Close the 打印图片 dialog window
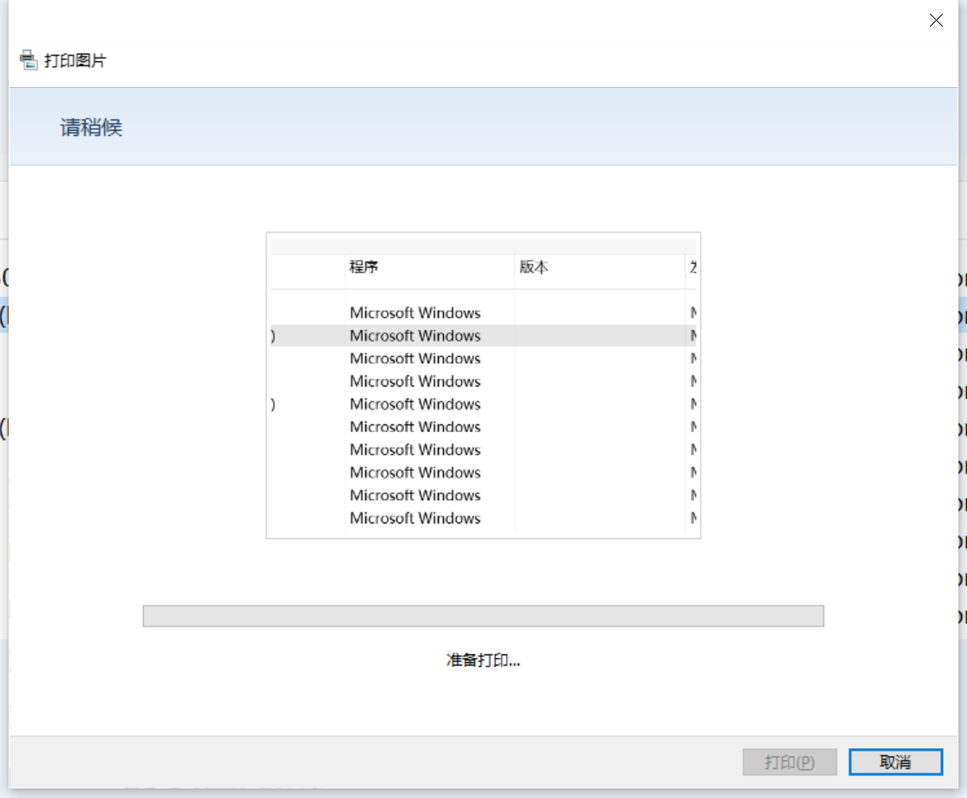Screen dimensions: 967x798 pyautogui.click(x=936, y=21)
